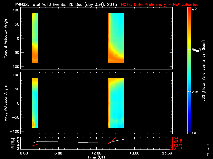Click the "-50" tick of the Toward Actuator axis

[16, 52]
